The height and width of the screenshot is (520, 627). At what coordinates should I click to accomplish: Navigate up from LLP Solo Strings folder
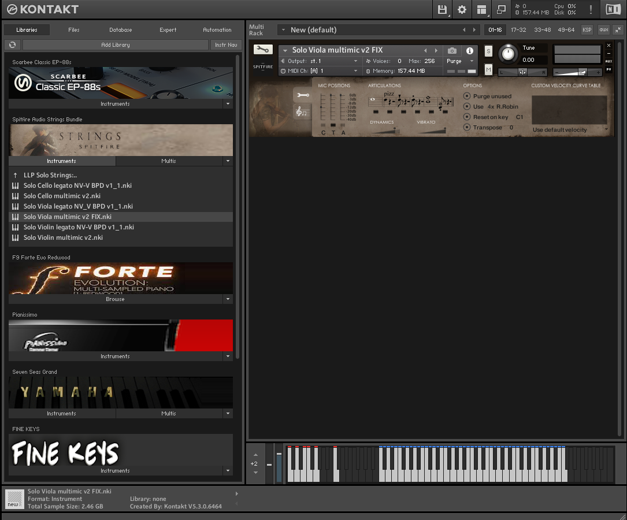coord(15,175)
